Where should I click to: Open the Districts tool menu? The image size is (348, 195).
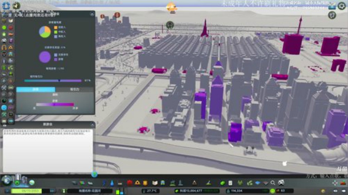[90, 183]
